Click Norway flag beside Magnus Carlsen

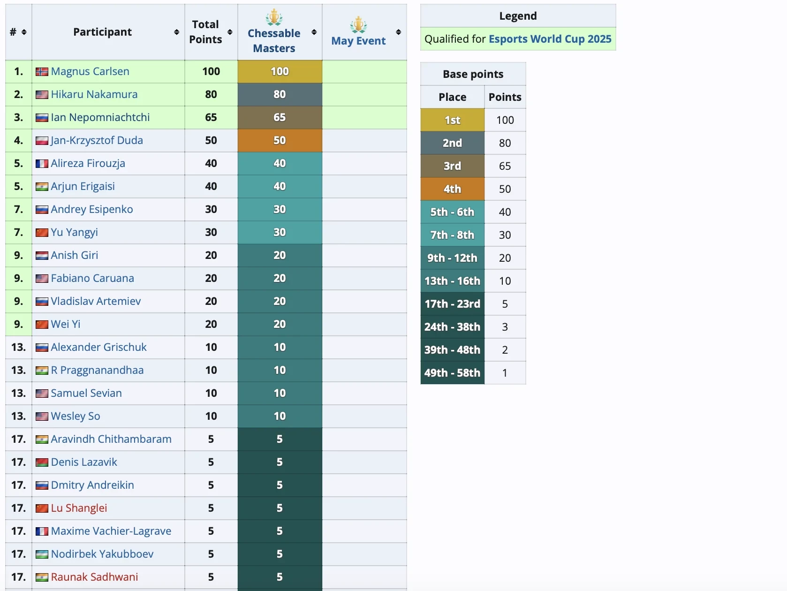[x=42, y=72]
